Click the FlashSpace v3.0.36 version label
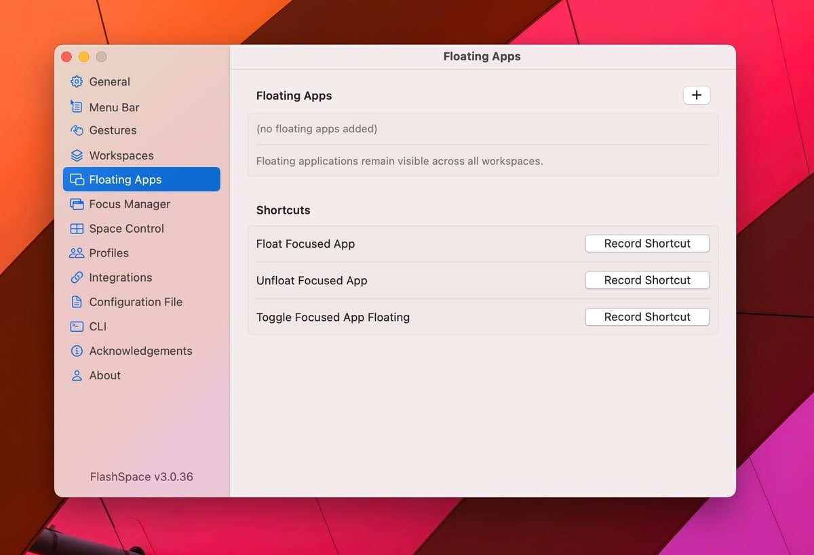This screenshot has width=814, height=555. (141, 477)
